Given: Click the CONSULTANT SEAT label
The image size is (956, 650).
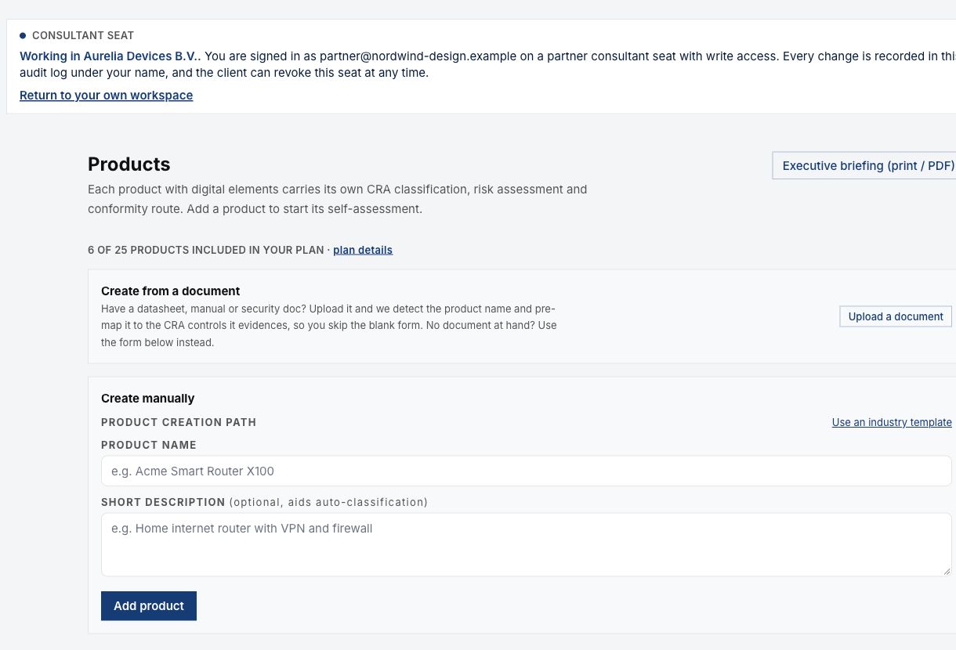Looking at the screenshot, I should [x=83, y=35].
